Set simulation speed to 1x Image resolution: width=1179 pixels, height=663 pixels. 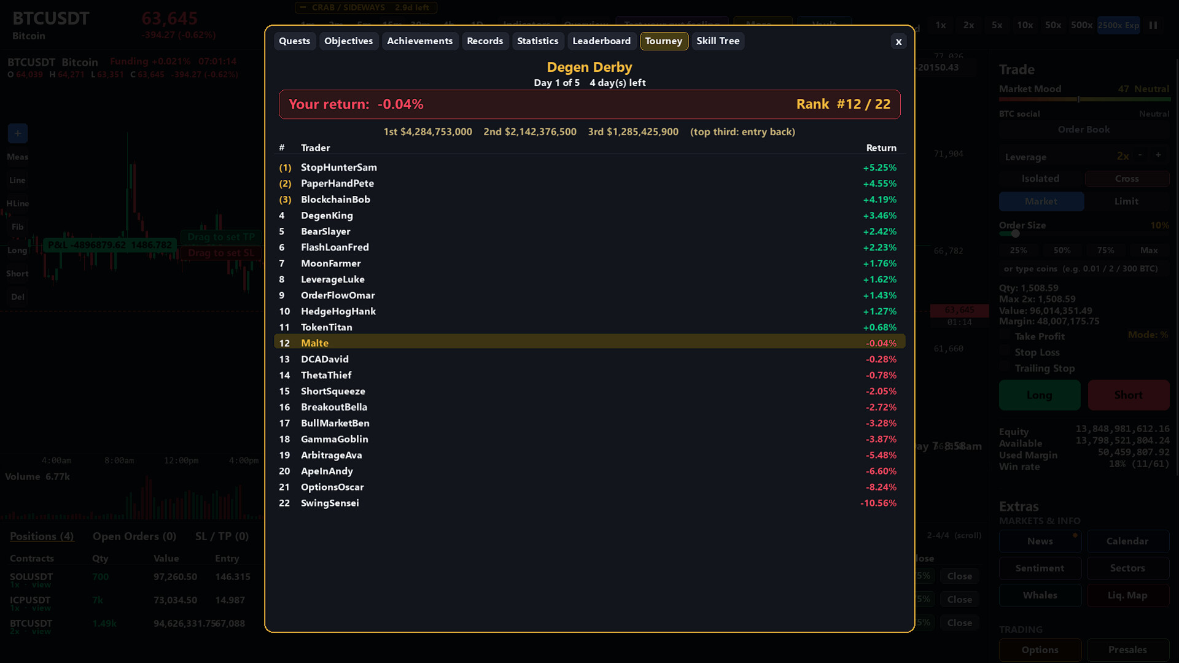click(x=941, y=25)
